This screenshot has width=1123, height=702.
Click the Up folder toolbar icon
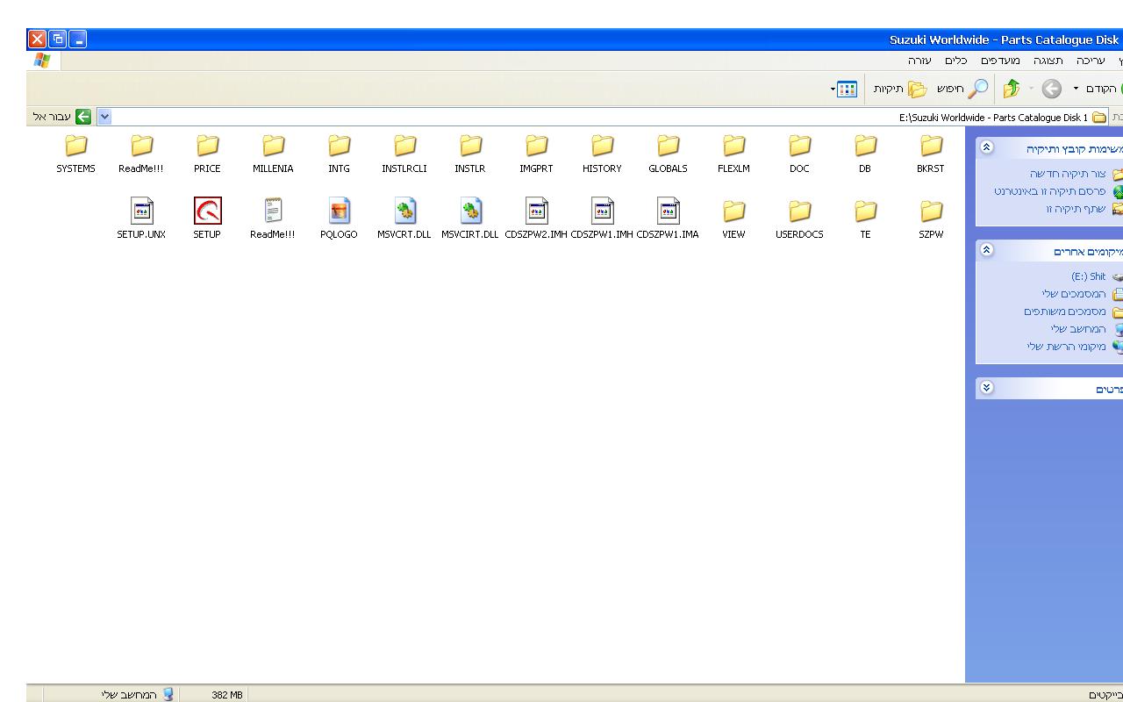pos(1012,89)
